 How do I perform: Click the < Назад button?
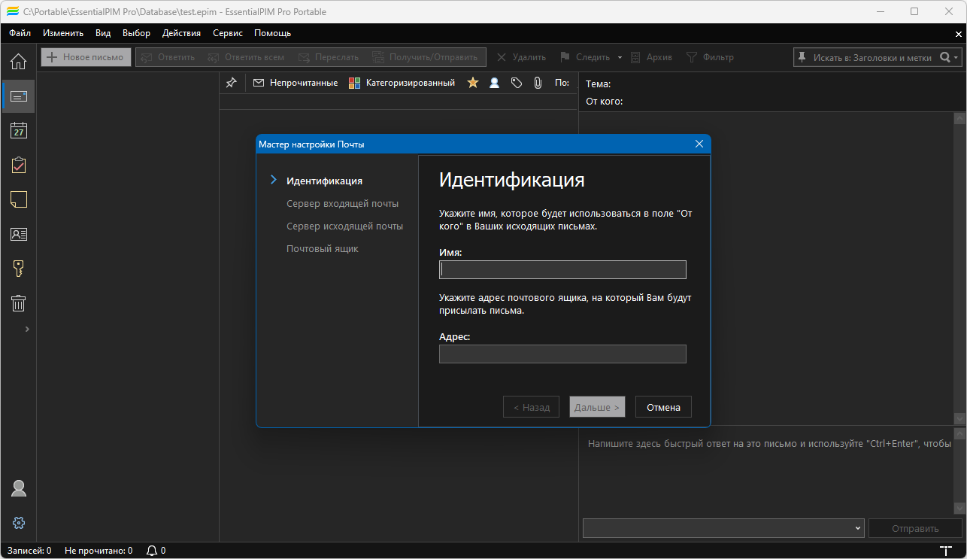tap(531, 407)
